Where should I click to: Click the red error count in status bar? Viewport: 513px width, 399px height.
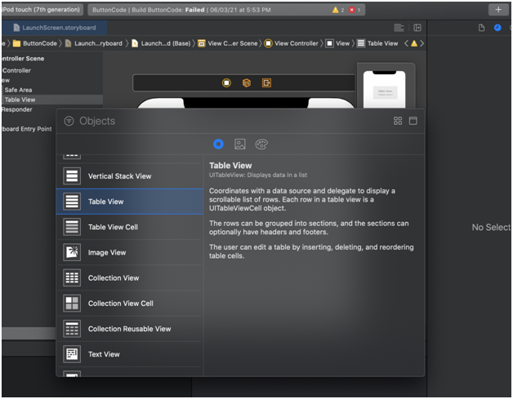click(x=355, y=10)
